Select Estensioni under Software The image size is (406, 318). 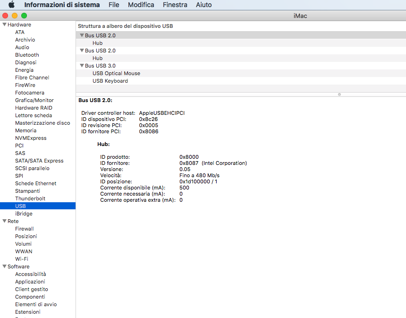(28, 312)
